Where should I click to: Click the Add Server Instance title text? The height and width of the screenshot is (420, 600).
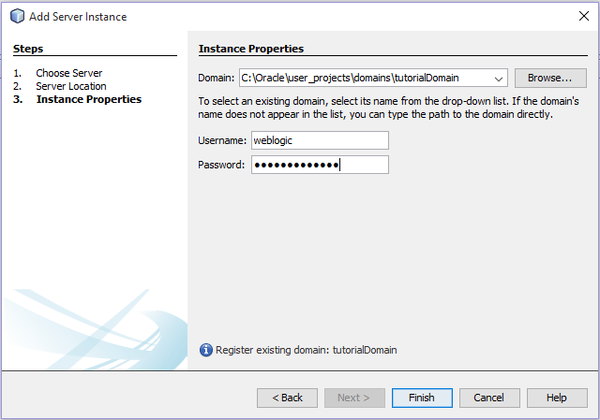point(79,17)
